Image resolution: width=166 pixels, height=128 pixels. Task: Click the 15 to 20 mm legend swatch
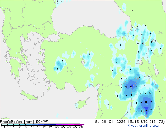(41, 125)
